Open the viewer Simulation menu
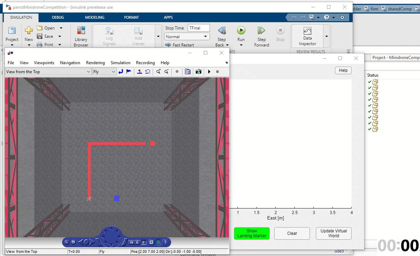Screen dimensions: 420x256 coord(120,63)
